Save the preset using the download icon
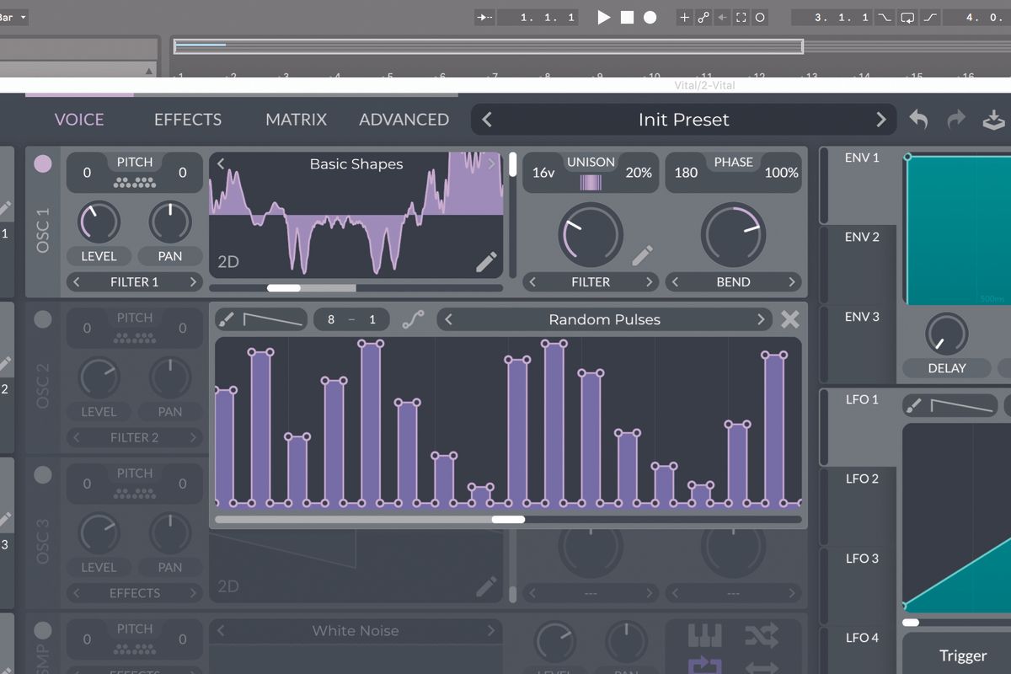1011x674 pixels. (x=992, y=119)
